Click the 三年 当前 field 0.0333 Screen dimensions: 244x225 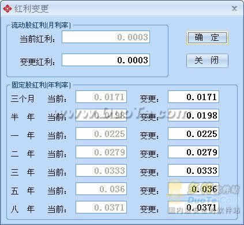coord(101,170)
